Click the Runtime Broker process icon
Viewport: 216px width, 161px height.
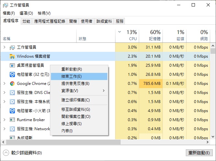(12, 120)
